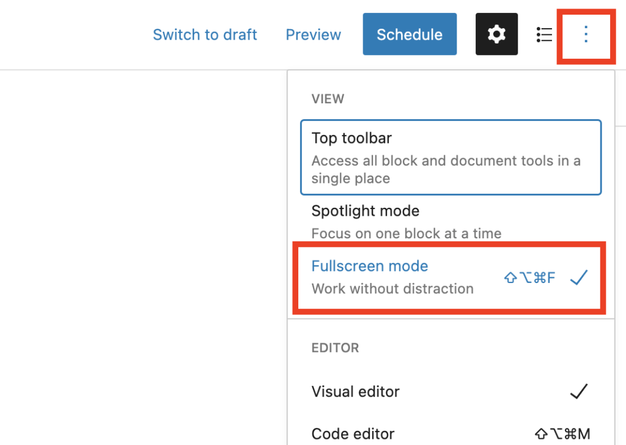Screen dimensions: 626x445
Task: Open the Settings gear panel
Action: pyautogui.click(x=496, y=34)
